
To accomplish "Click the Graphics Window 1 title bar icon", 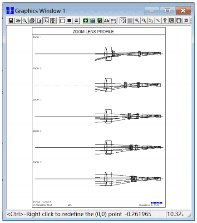I will [10, 10].
